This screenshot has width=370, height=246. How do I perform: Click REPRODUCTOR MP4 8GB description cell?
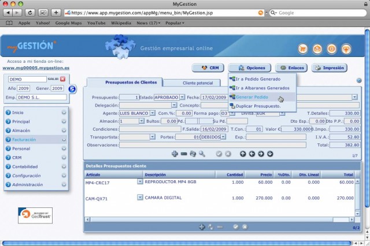pyautogui.click(x=171, y=182)
